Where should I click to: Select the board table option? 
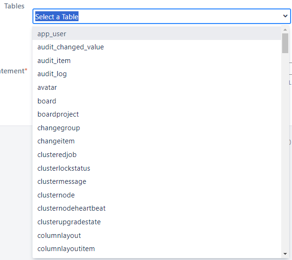pyautogui.click(x=47, y=101)
